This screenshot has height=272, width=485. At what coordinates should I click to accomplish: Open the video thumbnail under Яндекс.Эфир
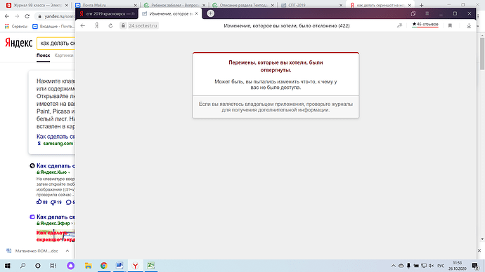pos(56,236)
